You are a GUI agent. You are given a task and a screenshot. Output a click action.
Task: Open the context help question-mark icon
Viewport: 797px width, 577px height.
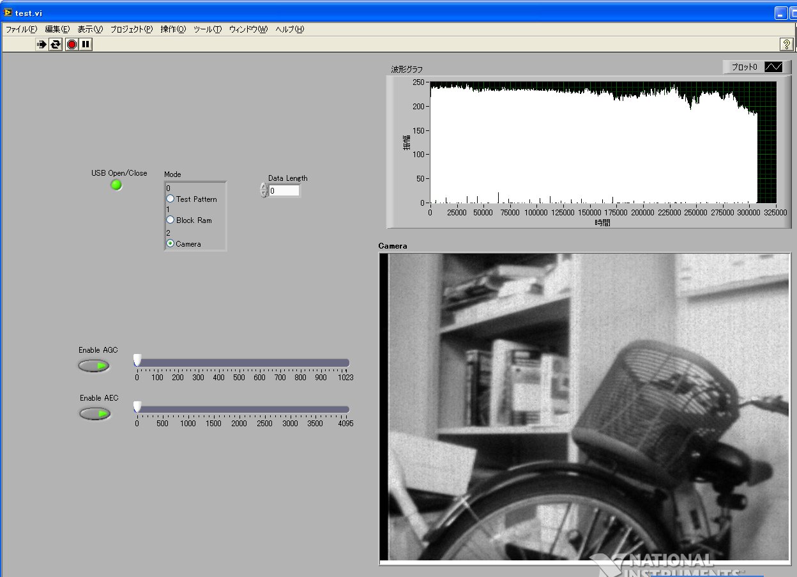786,44
